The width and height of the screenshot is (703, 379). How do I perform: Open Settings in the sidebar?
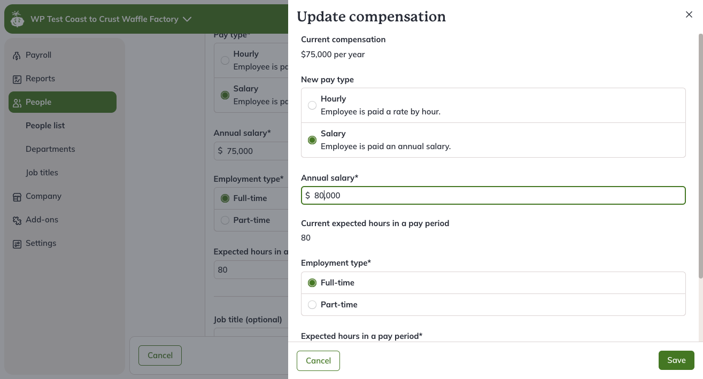coord(63,243)
